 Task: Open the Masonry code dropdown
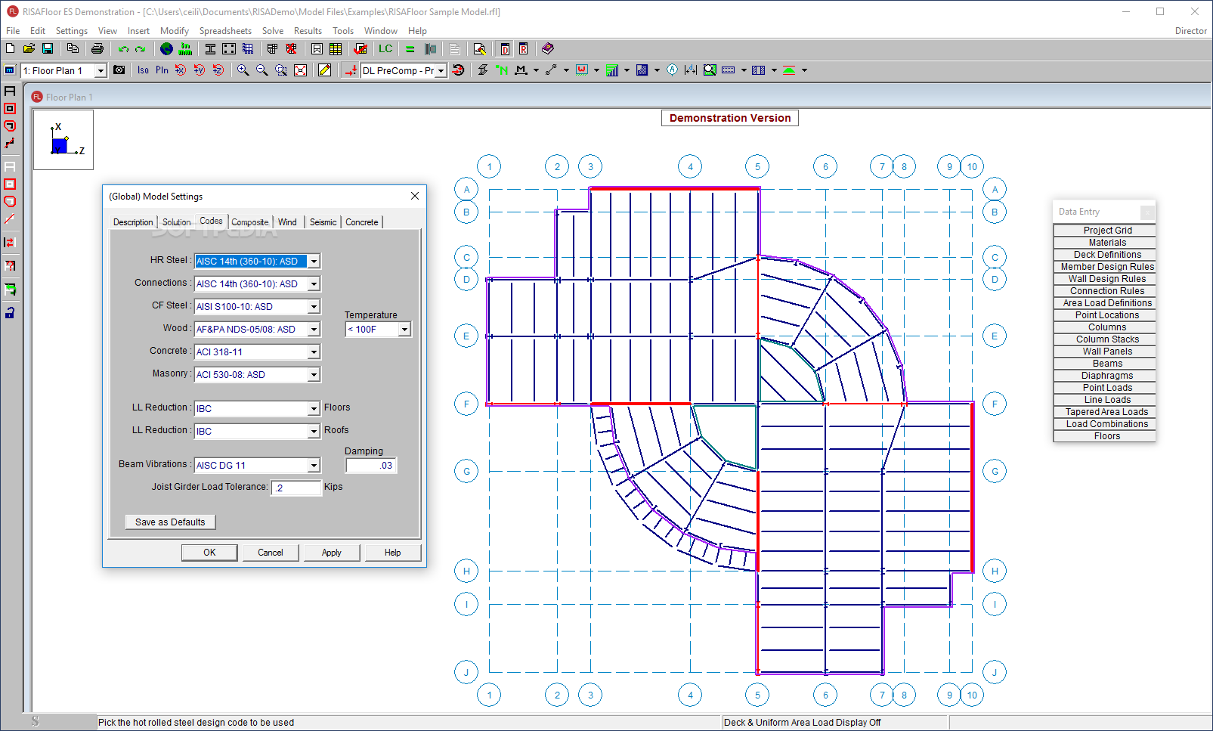tap(314, 375)
